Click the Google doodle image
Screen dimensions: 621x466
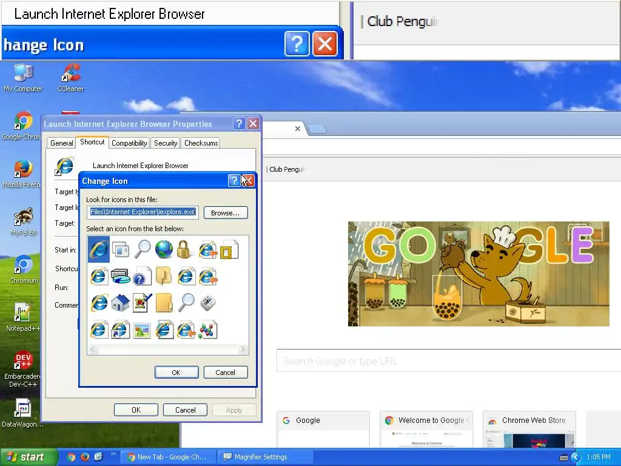click(478, 274)
